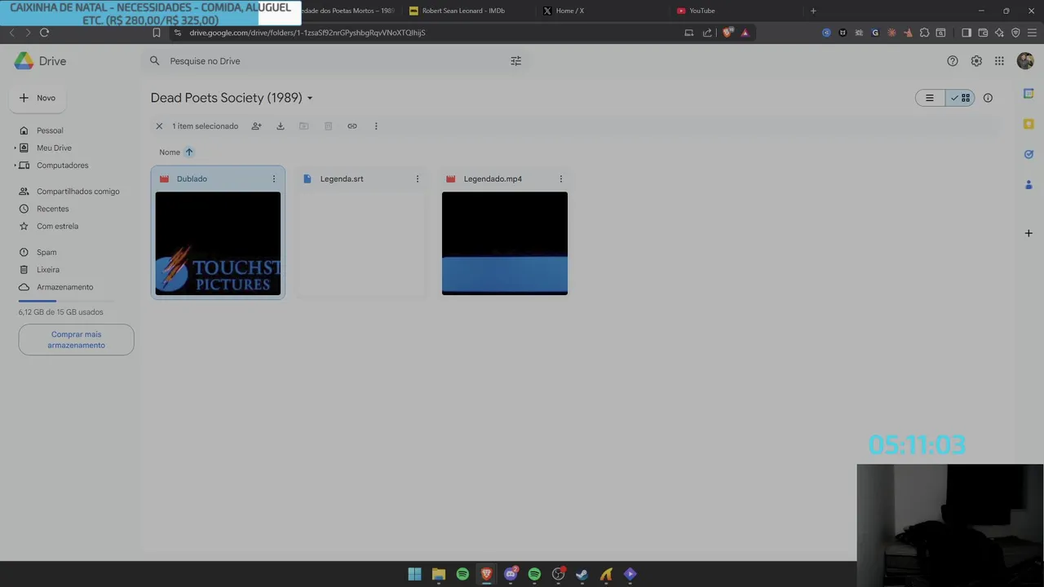The height and width of the screenshot is (587, 1044).
Task: Toggle the details info panel
Action: [988, 98]
